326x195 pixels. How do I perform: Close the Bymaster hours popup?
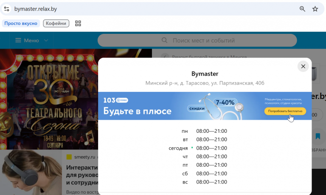point(303,66)
